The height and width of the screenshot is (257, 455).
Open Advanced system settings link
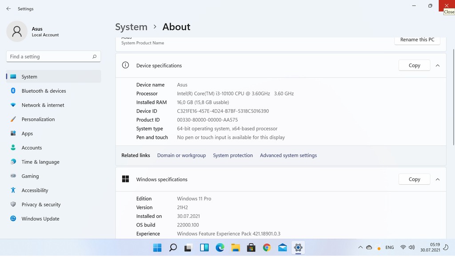(x=288, y=155)
